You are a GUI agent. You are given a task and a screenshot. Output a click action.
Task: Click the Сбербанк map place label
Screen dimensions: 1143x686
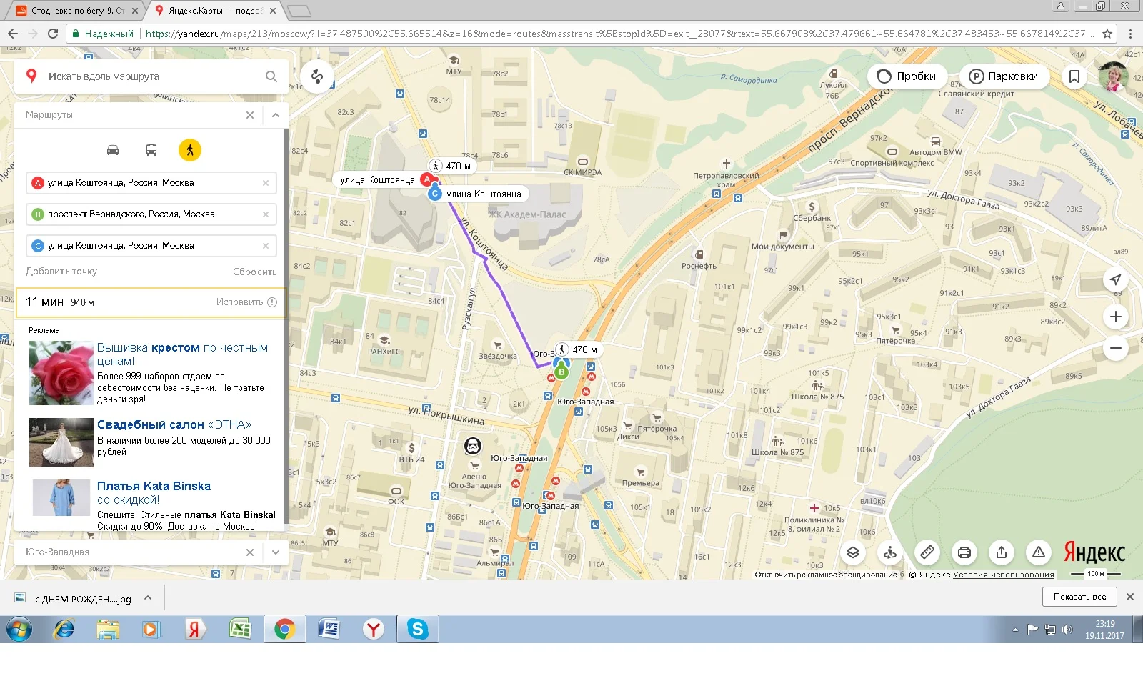pyautogui.click(x=812, y=218)
